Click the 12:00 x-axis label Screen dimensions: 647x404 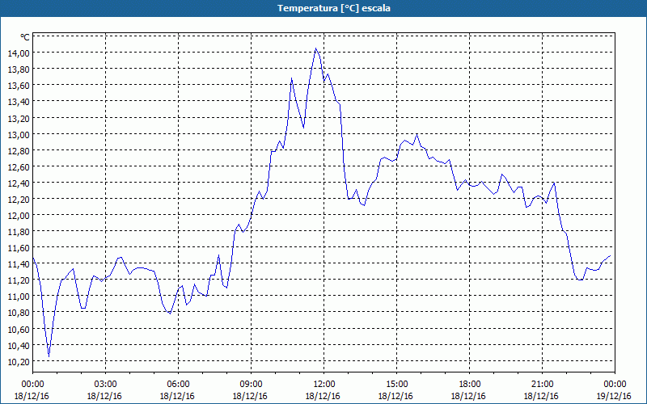point(324,385)
